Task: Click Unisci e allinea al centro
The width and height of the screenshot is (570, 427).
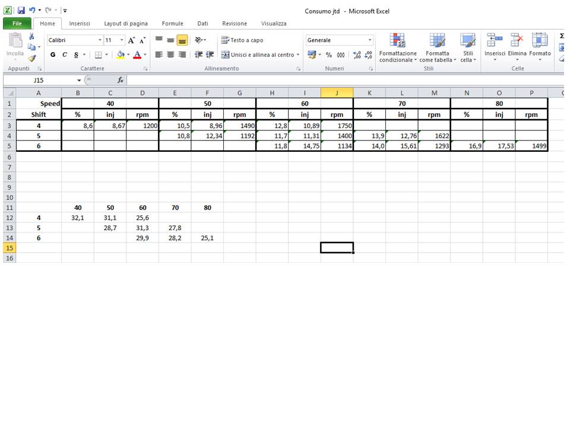Action: point(257,55)
